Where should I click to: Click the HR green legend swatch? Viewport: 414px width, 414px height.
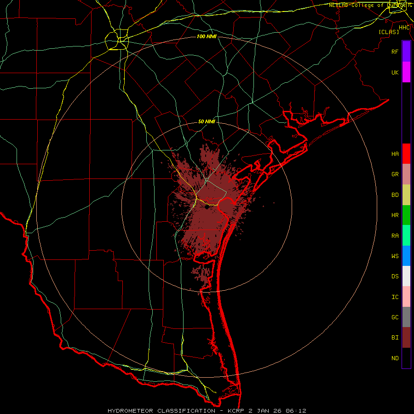click(x=406, y=215)
